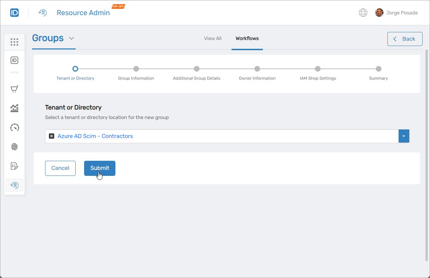Open the analytics chart sidebar icon
430x278 pixels.
click(14, 108)
